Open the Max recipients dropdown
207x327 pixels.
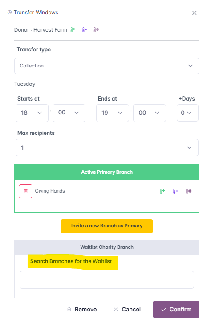[x=107, y=148]
